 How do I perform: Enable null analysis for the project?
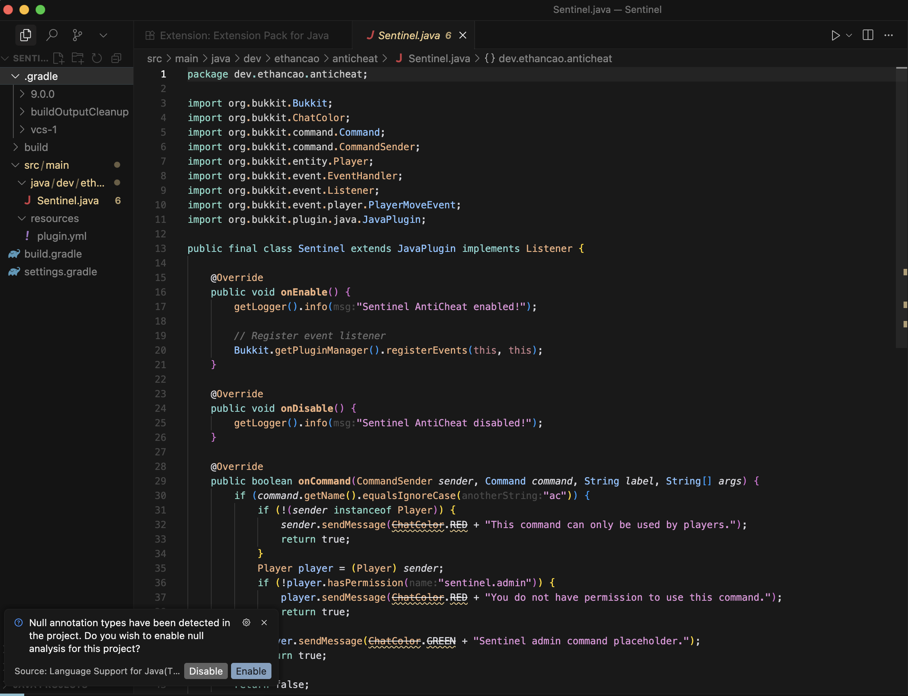251,671
